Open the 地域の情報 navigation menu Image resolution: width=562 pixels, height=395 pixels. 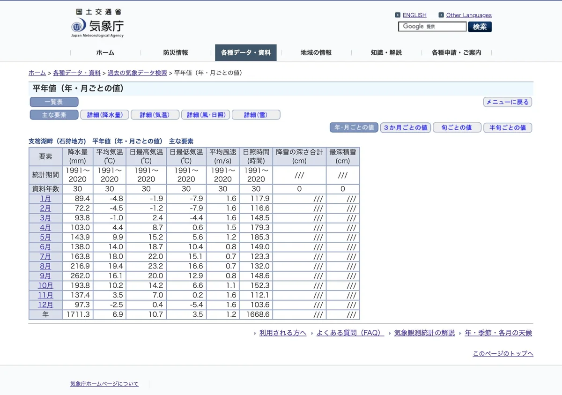[316, 52]
